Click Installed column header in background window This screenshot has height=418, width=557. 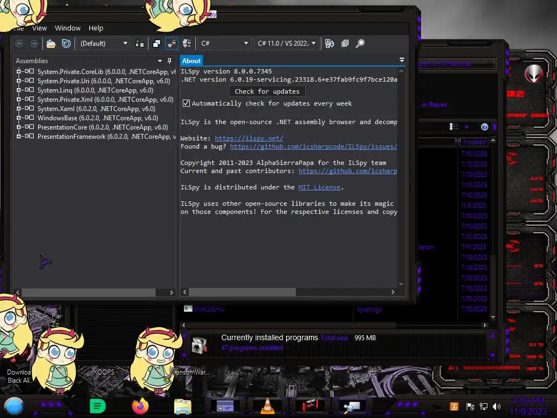click(x=474, y=142)
